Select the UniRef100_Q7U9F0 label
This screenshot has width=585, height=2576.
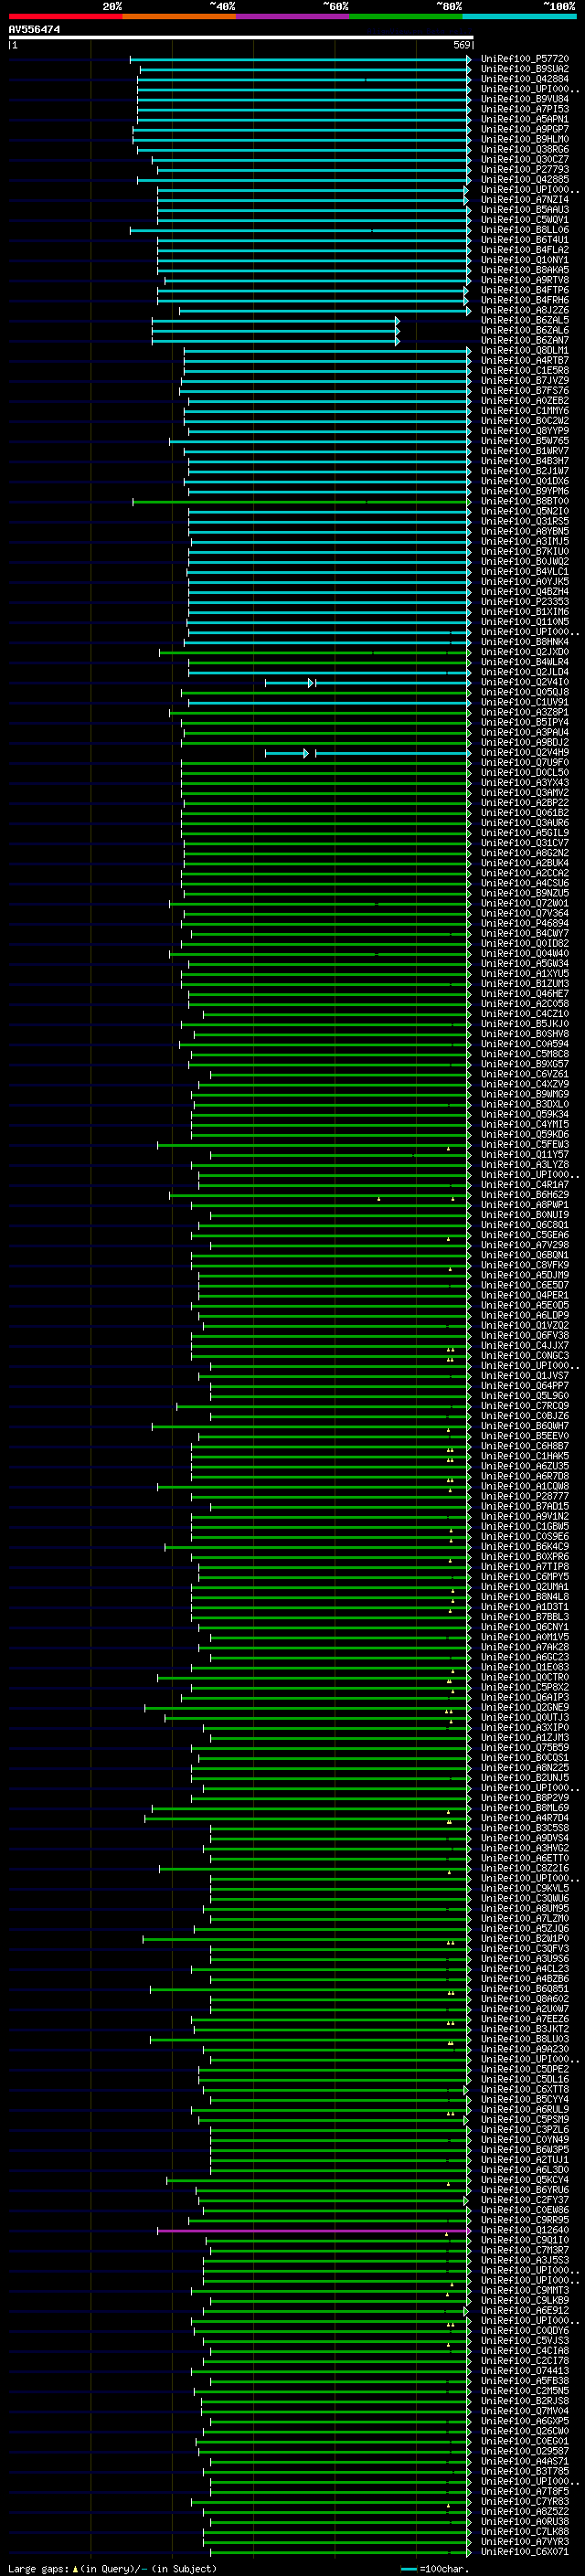coord(524,763)
